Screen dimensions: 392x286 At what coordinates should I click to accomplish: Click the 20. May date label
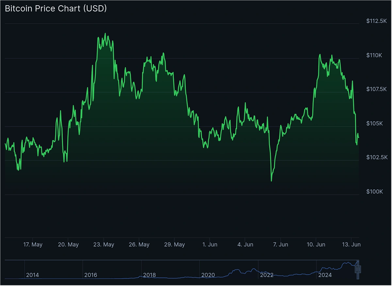click(68, 245)
